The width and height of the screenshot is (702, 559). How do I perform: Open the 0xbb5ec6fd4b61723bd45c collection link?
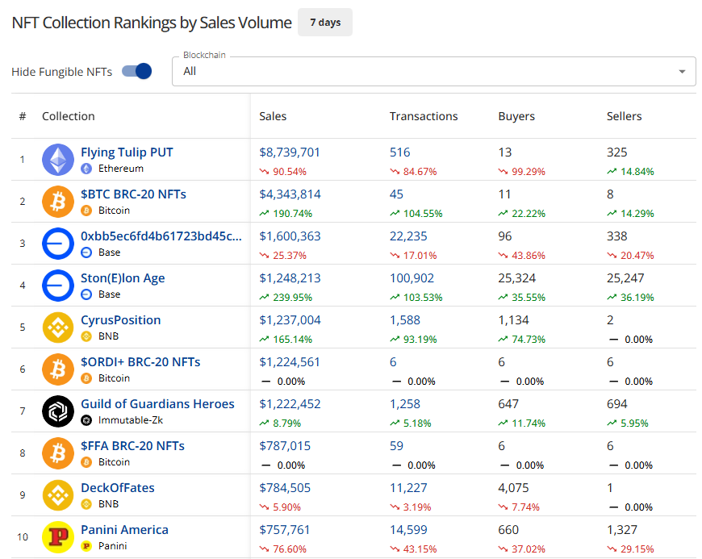click(161, 236)
